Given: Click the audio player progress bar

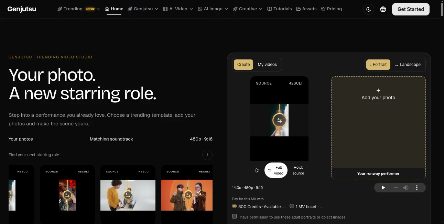Looking at the screenshot, I should tap(396, 188).
